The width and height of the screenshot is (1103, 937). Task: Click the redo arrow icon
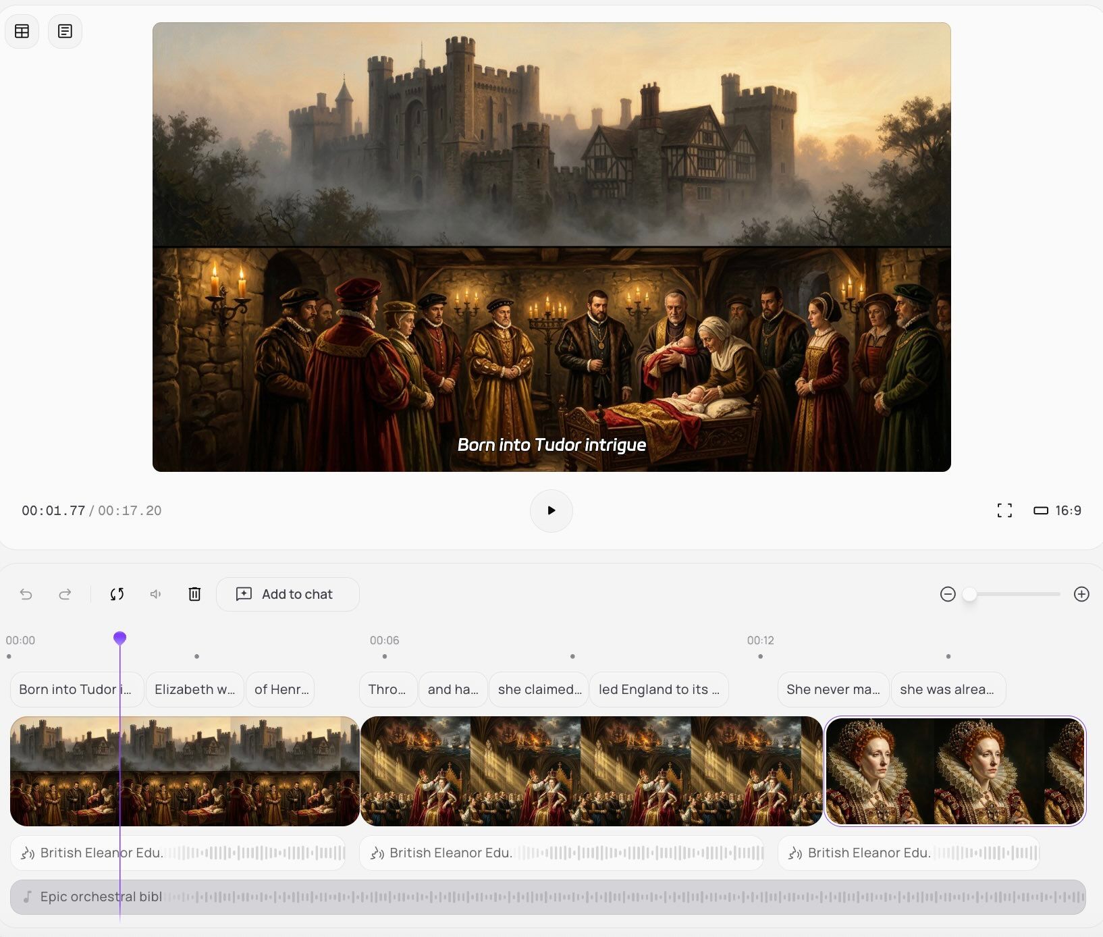65,594
